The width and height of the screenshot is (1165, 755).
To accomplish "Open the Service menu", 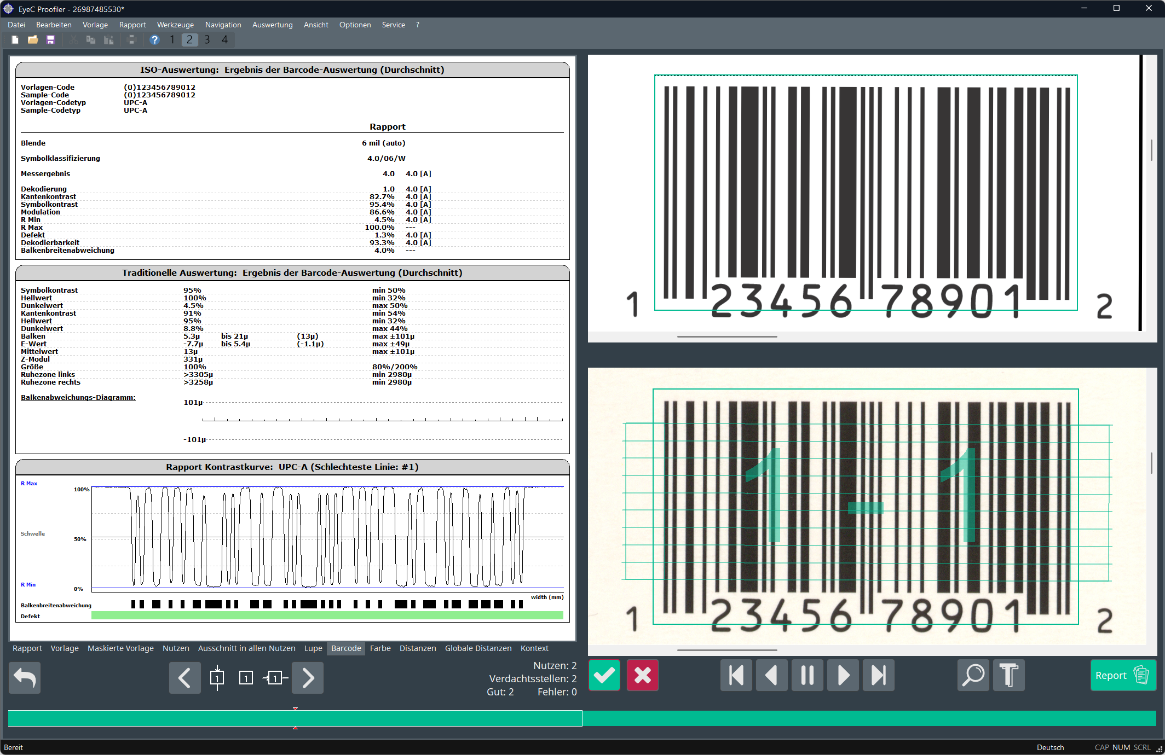I will pos(394,25).
